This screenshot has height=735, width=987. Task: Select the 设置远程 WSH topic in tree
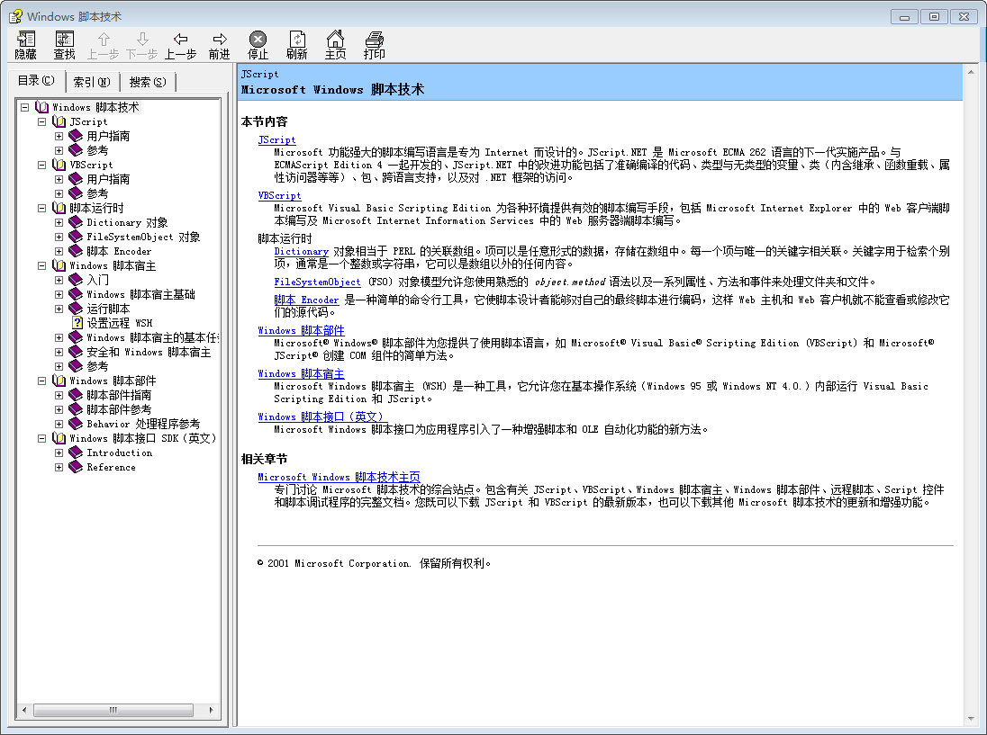coord(119,323)
